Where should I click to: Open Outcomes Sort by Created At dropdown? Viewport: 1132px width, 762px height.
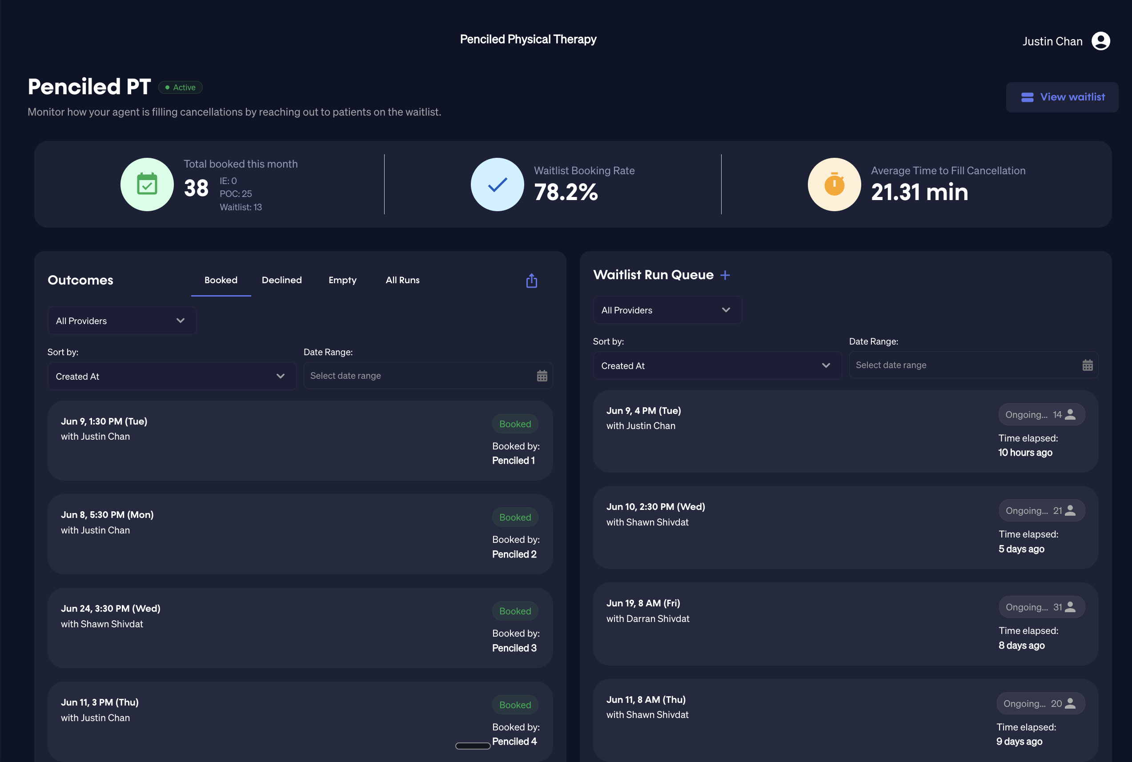[x=172, y=376]
